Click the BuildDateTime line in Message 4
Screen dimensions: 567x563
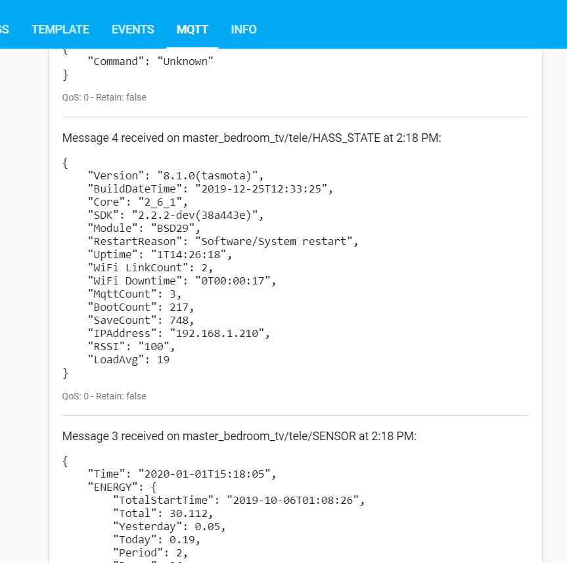point(210,189)
